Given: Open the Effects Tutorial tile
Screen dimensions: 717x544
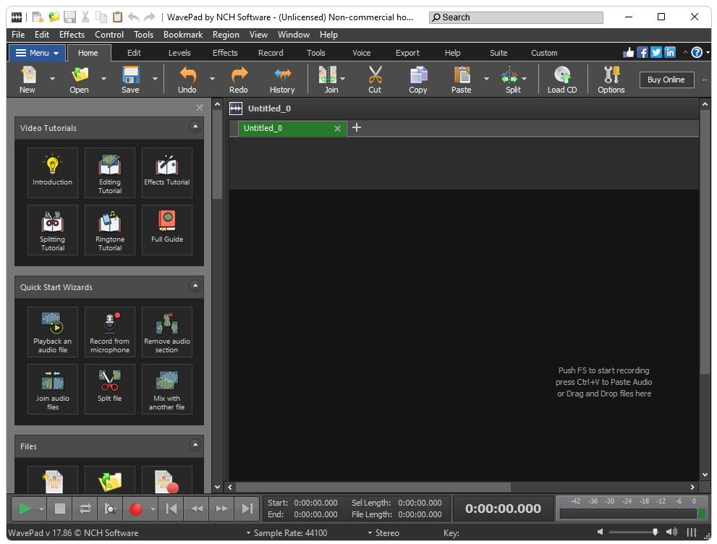Looking at the screenshot, I should (167, 172).
